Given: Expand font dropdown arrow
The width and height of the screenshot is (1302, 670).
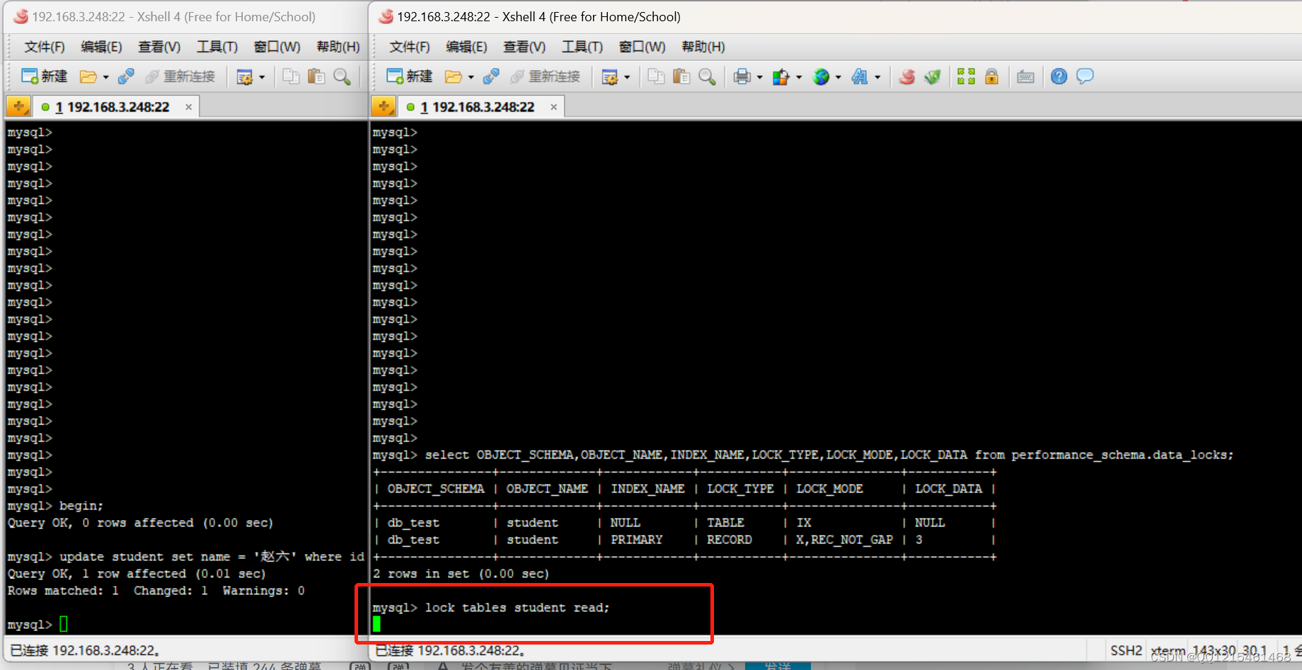Looking at the screenshot, I should [877, 77].
